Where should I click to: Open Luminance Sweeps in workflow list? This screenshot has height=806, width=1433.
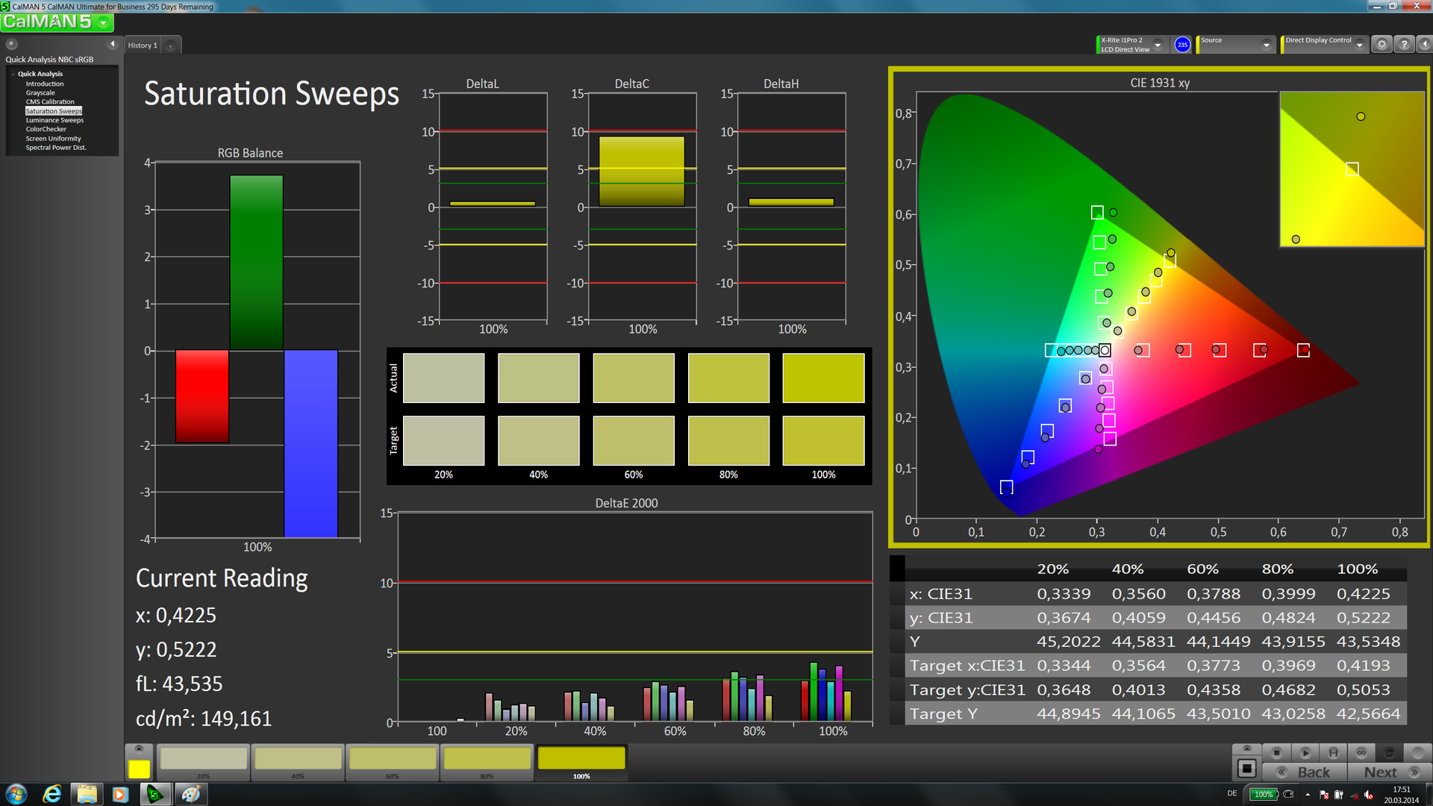tap(54, 120)
